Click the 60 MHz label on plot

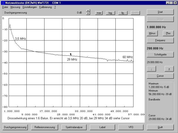tap(128, 57)
